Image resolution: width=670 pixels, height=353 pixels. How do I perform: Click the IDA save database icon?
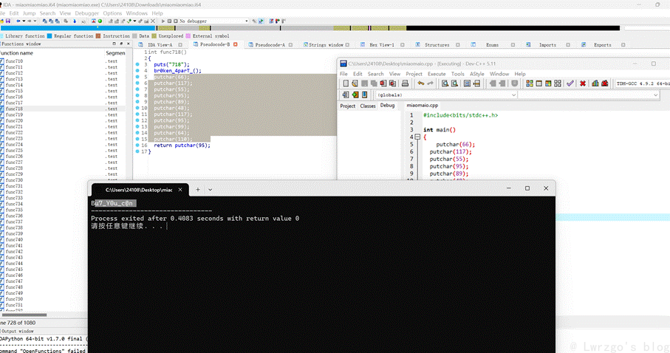click(x=7, y=21)
